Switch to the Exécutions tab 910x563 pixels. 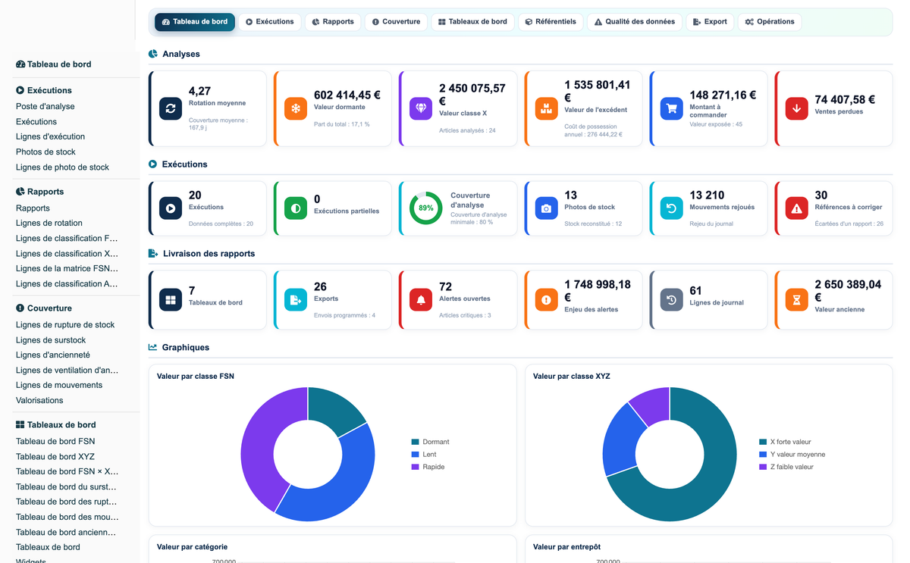[x=270, y=22]
